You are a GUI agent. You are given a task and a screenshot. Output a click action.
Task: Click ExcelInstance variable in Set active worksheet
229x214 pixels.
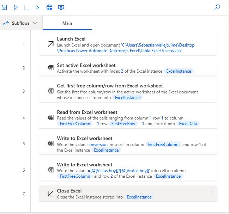[179, 71]
